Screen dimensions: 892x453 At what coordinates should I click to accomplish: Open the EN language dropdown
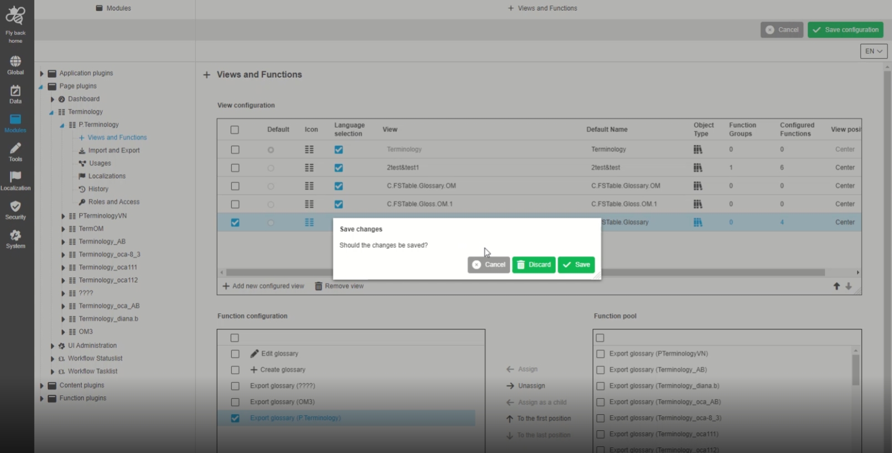pyautogui.click(x=873, y=51)
